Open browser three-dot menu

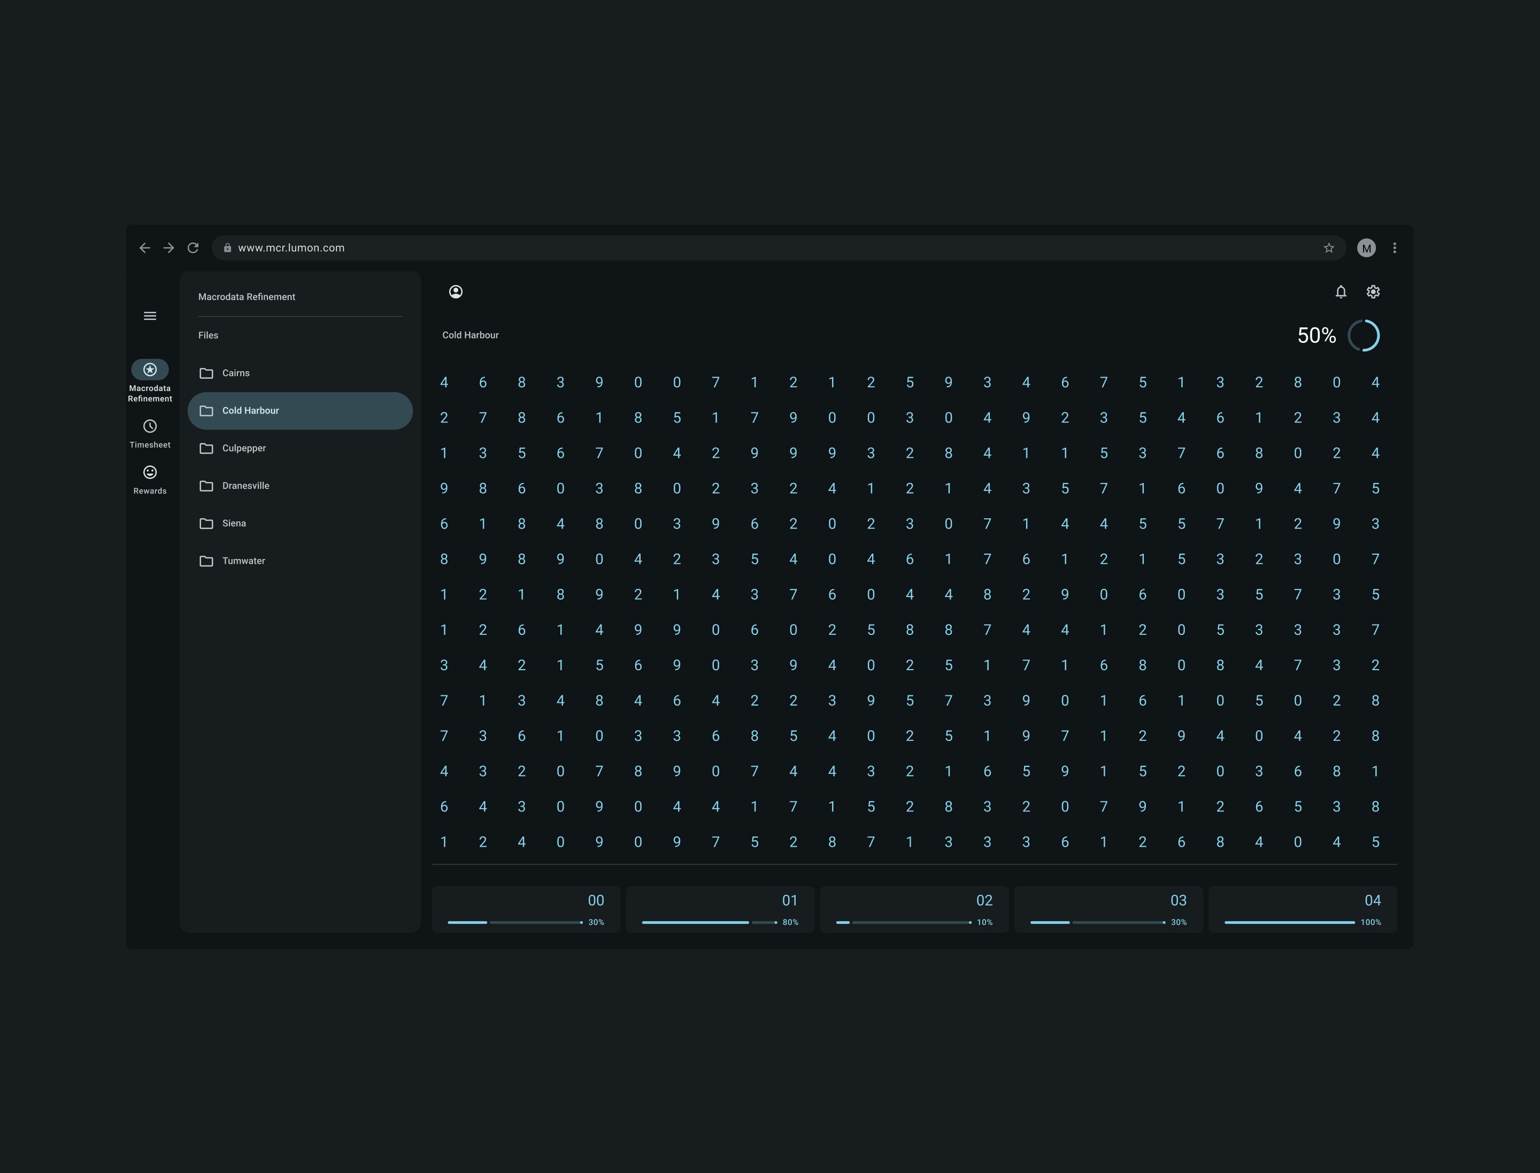pos(1394,248)
